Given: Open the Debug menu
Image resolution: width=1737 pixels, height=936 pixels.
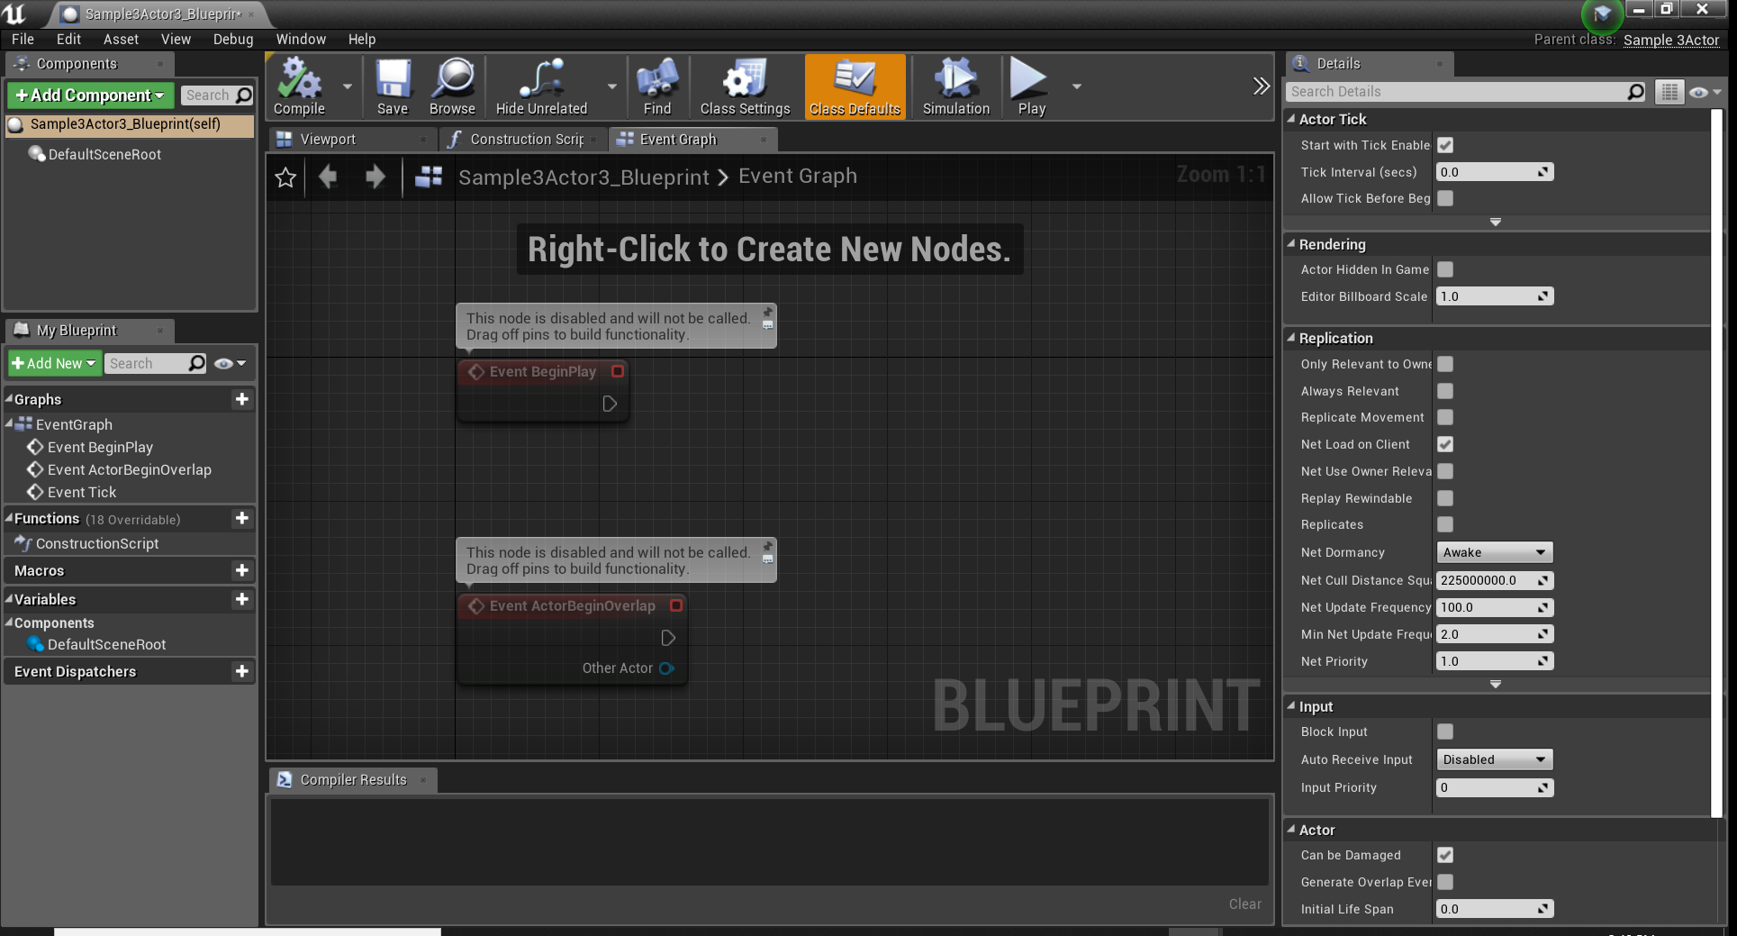Looking at the screenshot, I should pos(233,39).
